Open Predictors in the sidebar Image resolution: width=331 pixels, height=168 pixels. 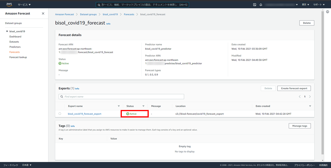tap(15, 47)
